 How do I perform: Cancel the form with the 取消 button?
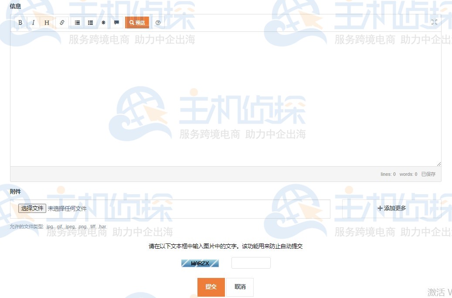[x=240, y=287]
